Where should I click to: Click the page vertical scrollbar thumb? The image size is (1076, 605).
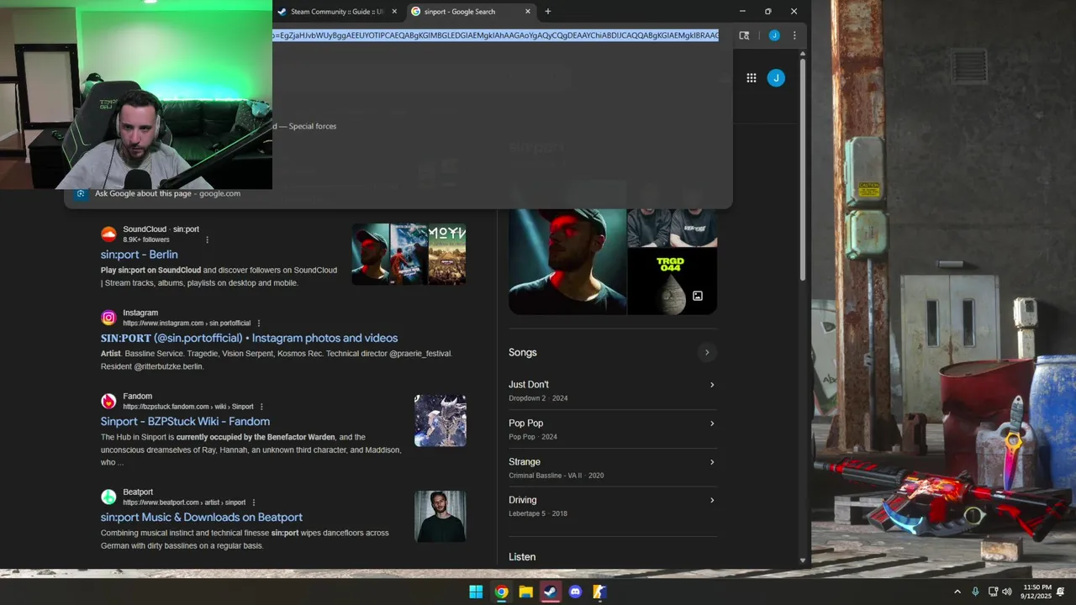tap(803, 168)
